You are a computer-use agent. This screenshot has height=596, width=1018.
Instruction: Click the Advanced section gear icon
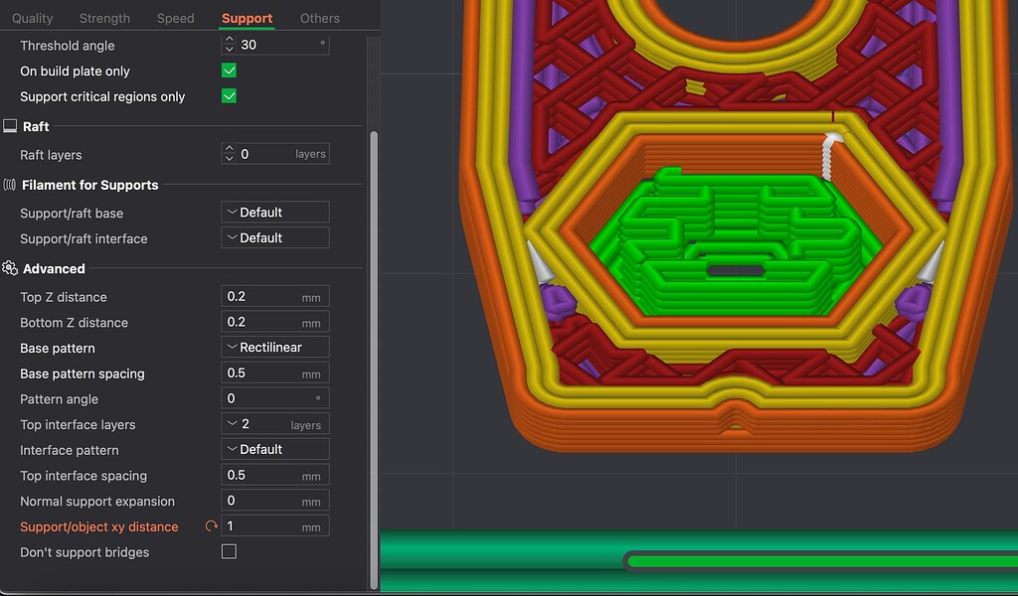tap(10, 268)
